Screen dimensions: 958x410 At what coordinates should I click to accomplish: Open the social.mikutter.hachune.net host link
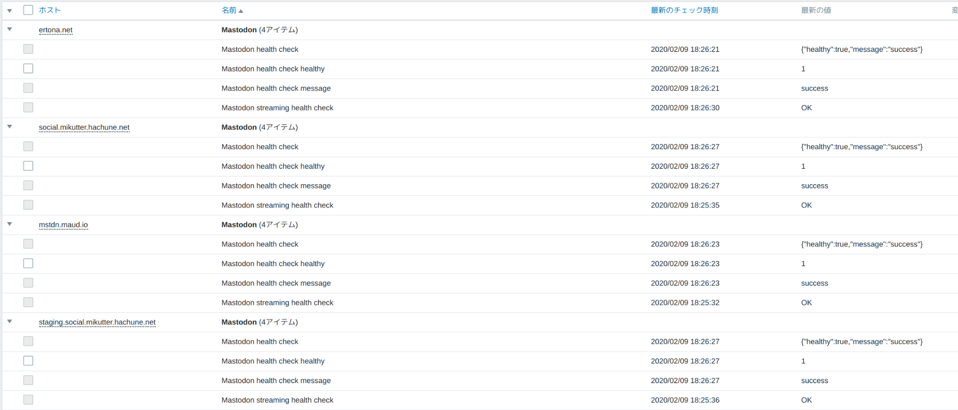[x=84, y=127]
